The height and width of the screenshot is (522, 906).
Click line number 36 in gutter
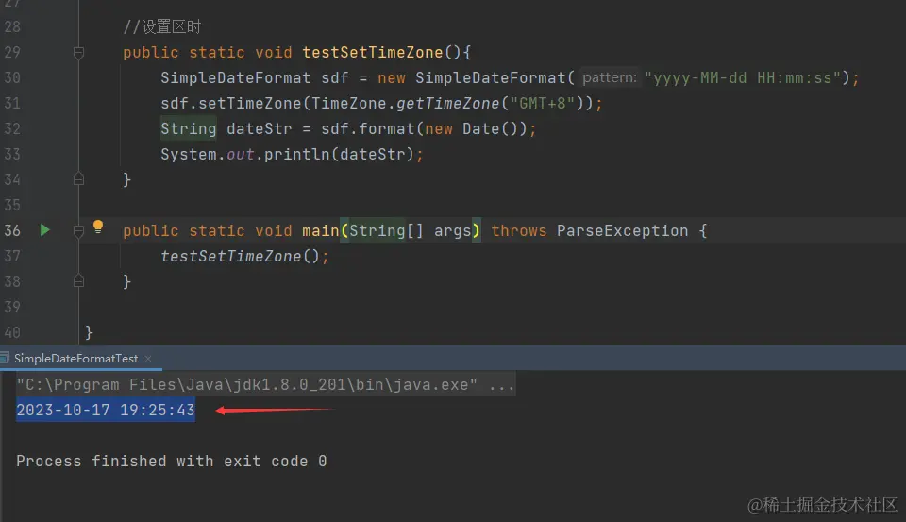click(x=12, y=230)
